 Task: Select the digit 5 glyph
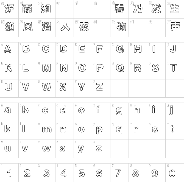pyautogui.click(x=82, y=173)
